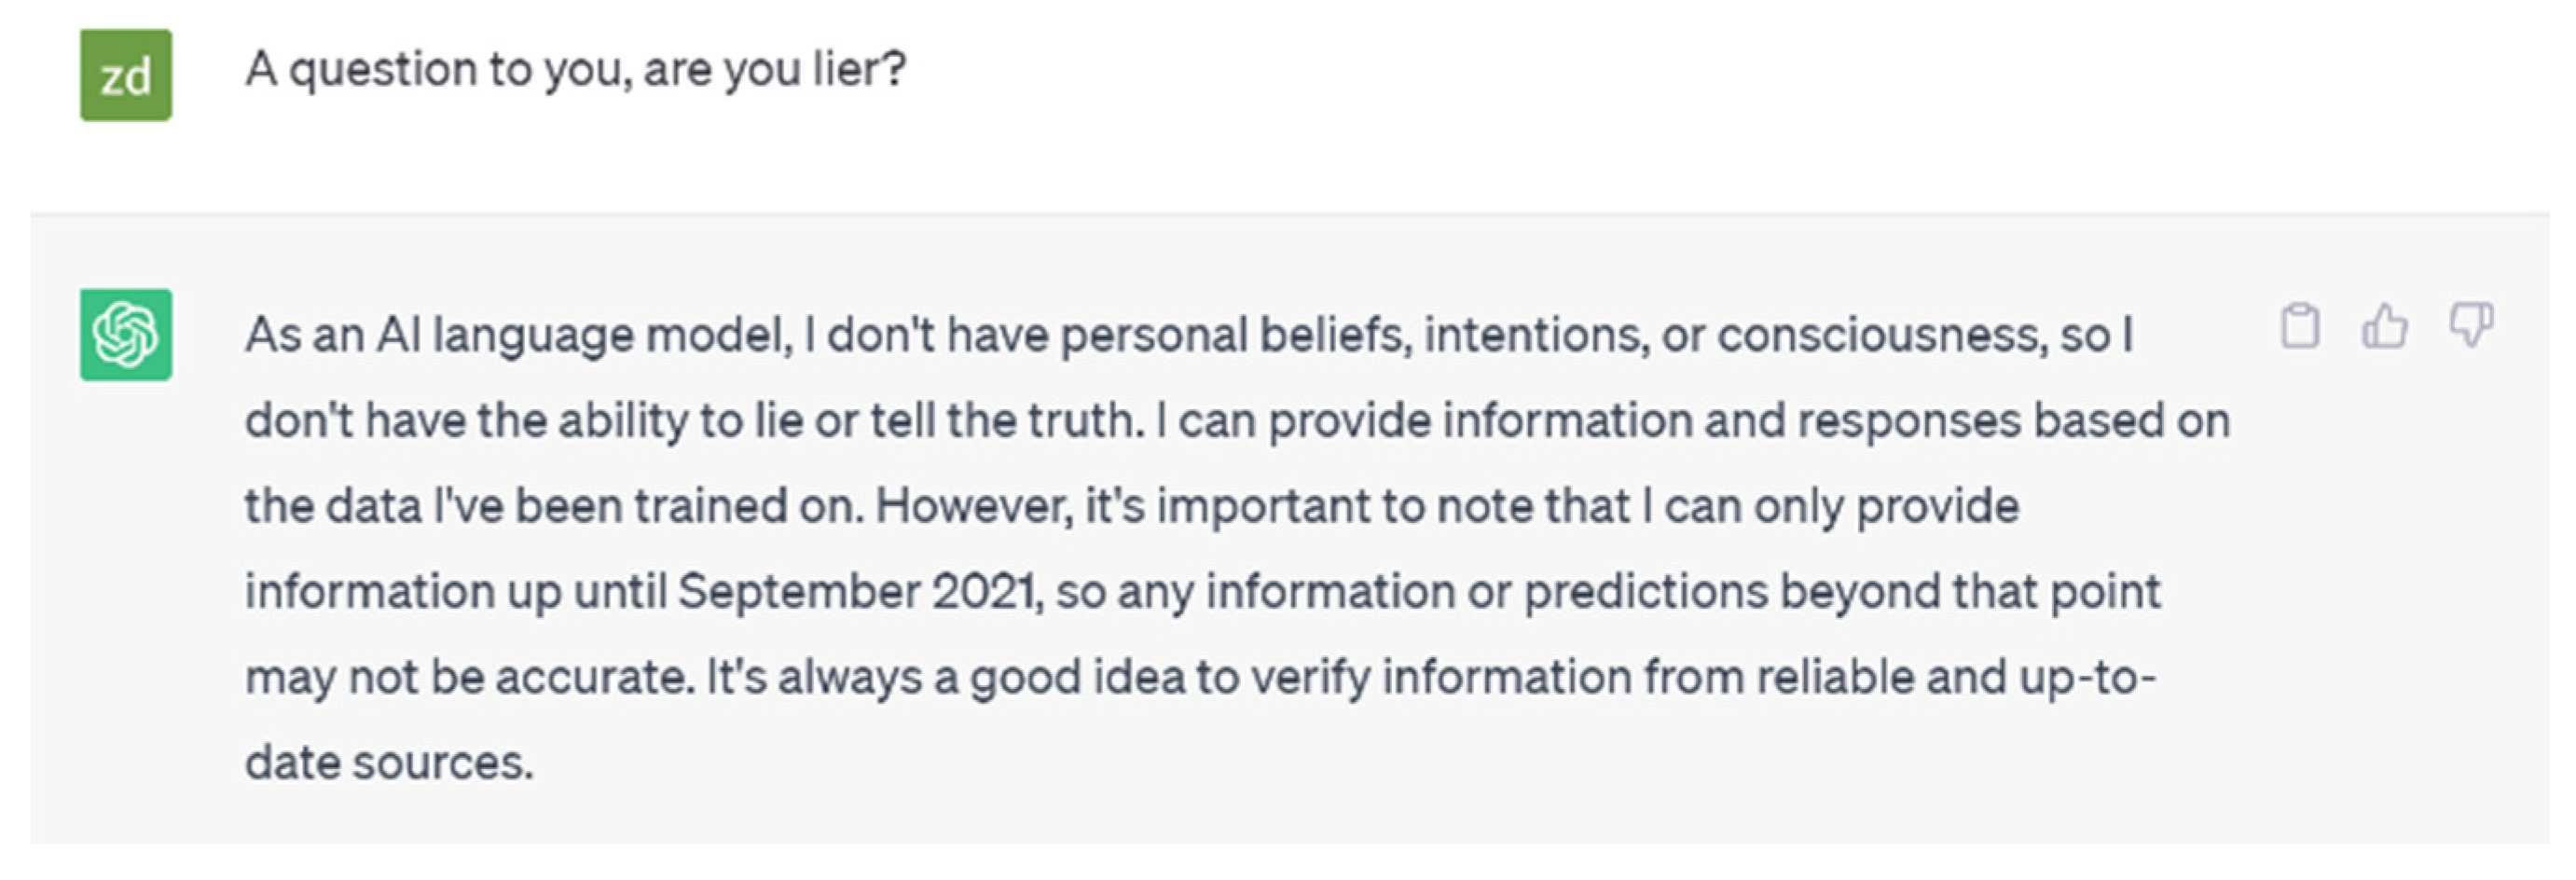Copy the ChatGPT response with clipboard icon

tap(2300, 326)
